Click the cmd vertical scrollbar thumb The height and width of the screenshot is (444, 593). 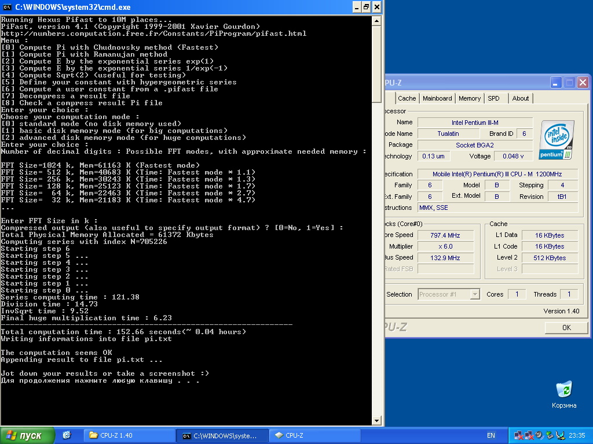[x=376, y=64]
